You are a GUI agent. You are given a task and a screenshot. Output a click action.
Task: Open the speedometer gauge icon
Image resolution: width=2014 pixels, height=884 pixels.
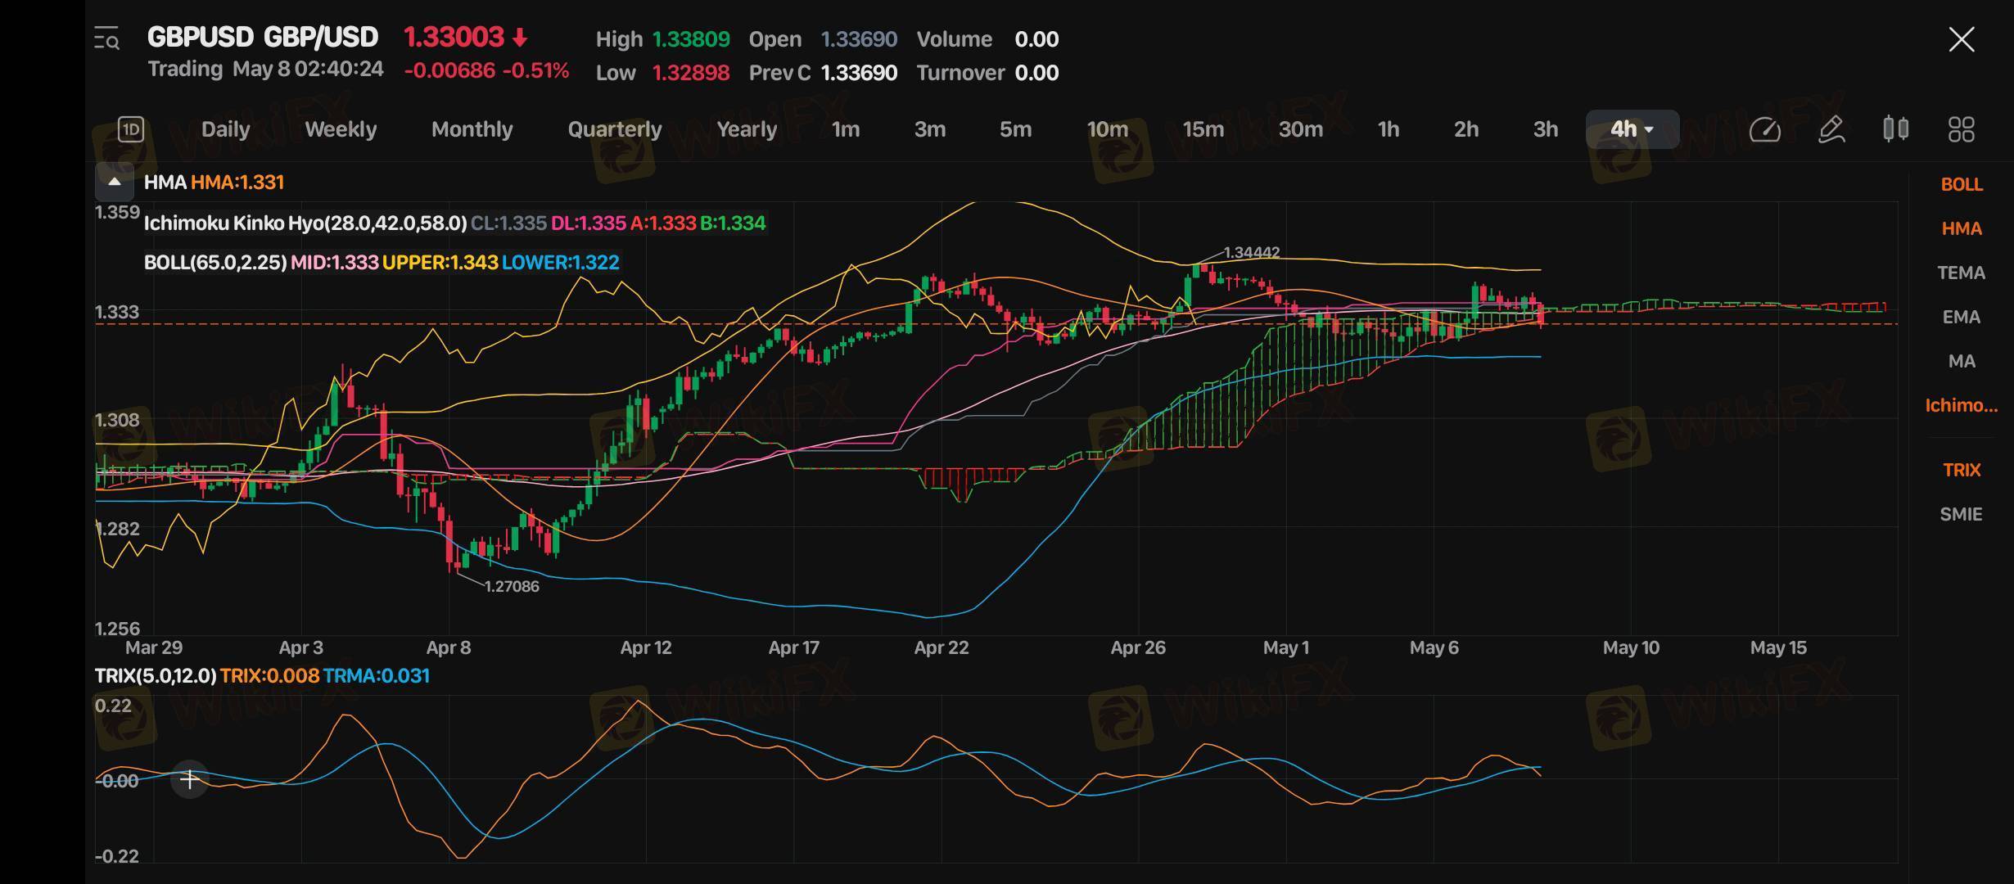[1764, 129]
